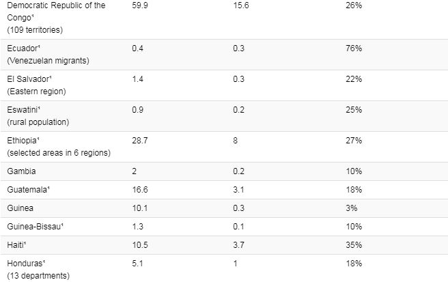Click the 16.6 value for Guatemala

(140, 189)
